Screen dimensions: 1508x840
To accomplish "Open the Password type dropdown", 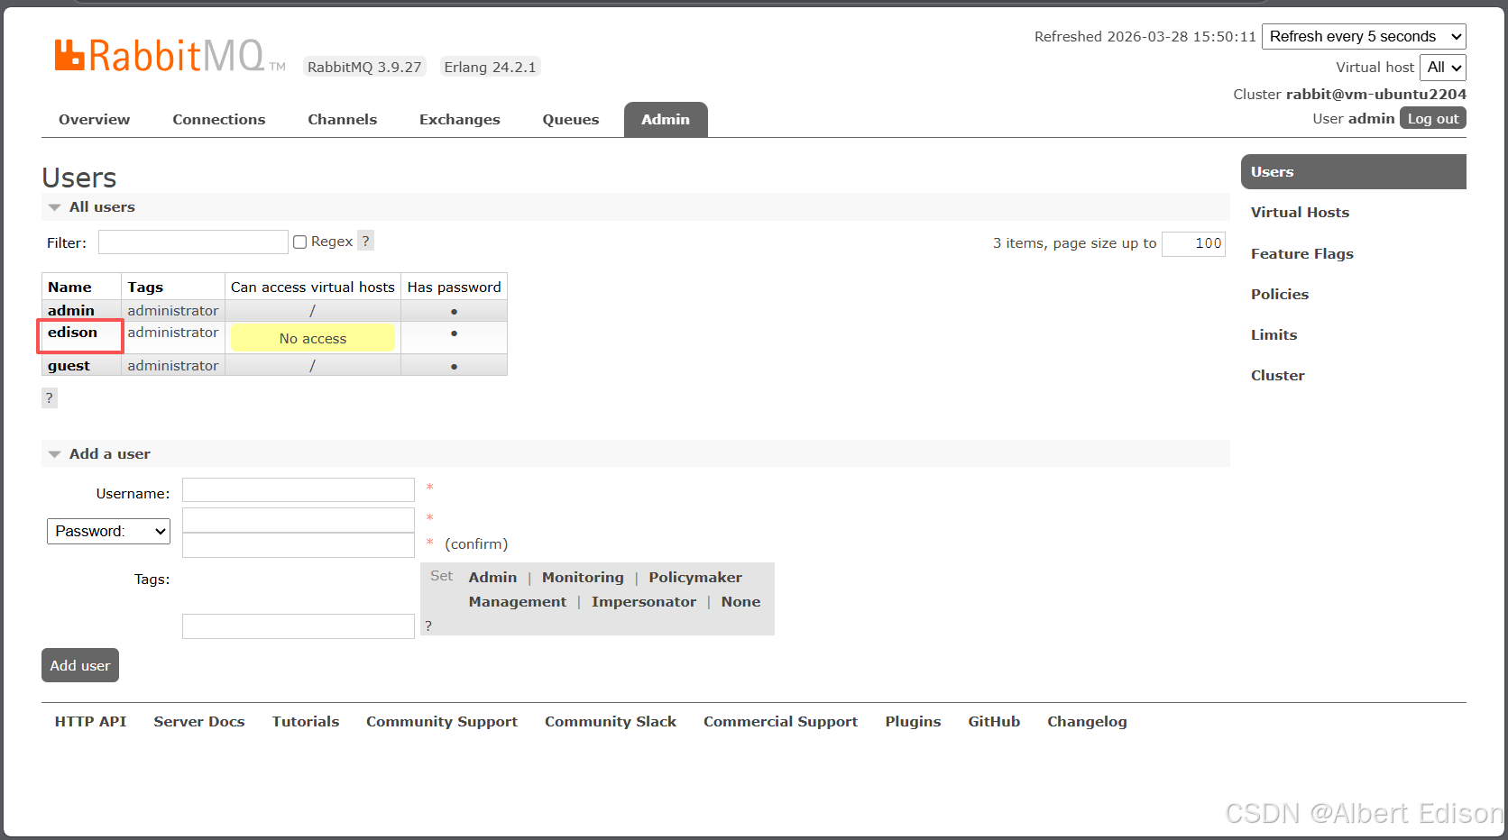I will [x=108, y=531].
